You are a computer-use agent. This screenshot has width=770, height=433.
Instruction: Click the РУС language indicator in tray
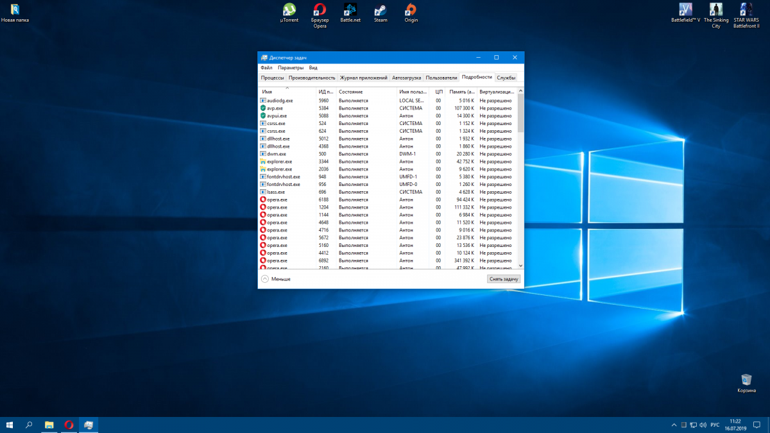pyautogui.click(x=714, y=425)
